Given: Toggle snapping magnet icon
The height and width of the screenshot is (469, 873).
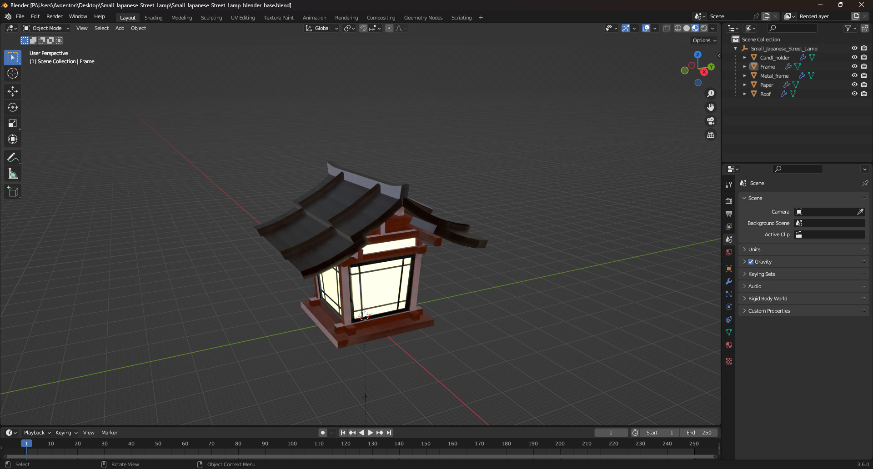Looking at the screenshot, I should (x=363, y=28).
